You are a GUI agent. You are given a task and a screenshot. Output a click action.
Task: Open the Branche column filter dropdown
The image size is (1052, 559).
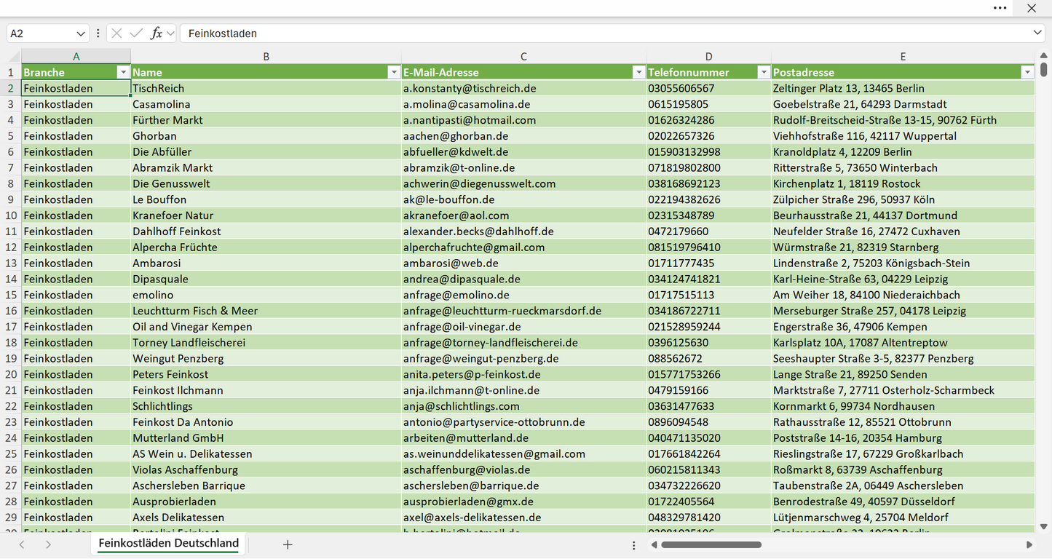122,72
